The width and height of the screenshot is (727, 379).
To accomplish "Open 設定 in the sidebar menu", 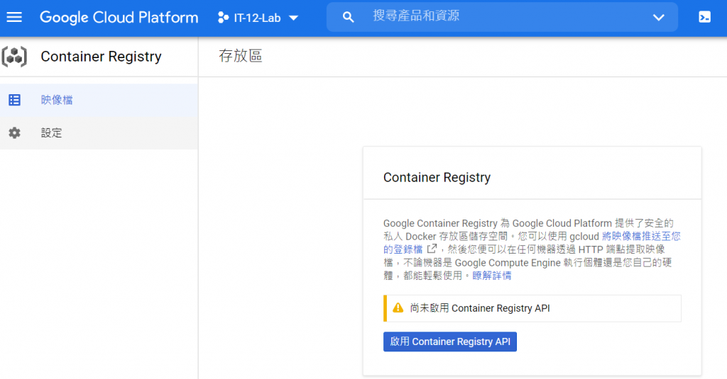I will [52, 132].
